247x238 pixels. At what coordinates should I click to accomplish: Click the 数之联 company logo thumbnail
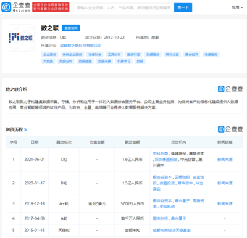coord(20,38)
